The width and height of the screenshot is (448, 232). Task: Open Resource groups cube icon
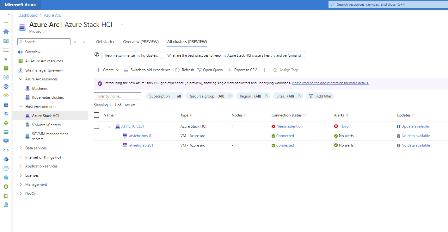[x=6, y=77]
